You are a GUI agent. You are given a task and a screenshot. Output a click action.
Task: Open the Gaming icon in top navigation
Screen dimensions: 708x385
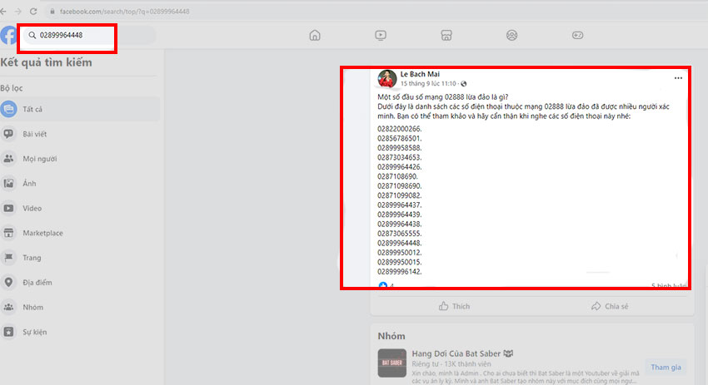tap(577, 35)
